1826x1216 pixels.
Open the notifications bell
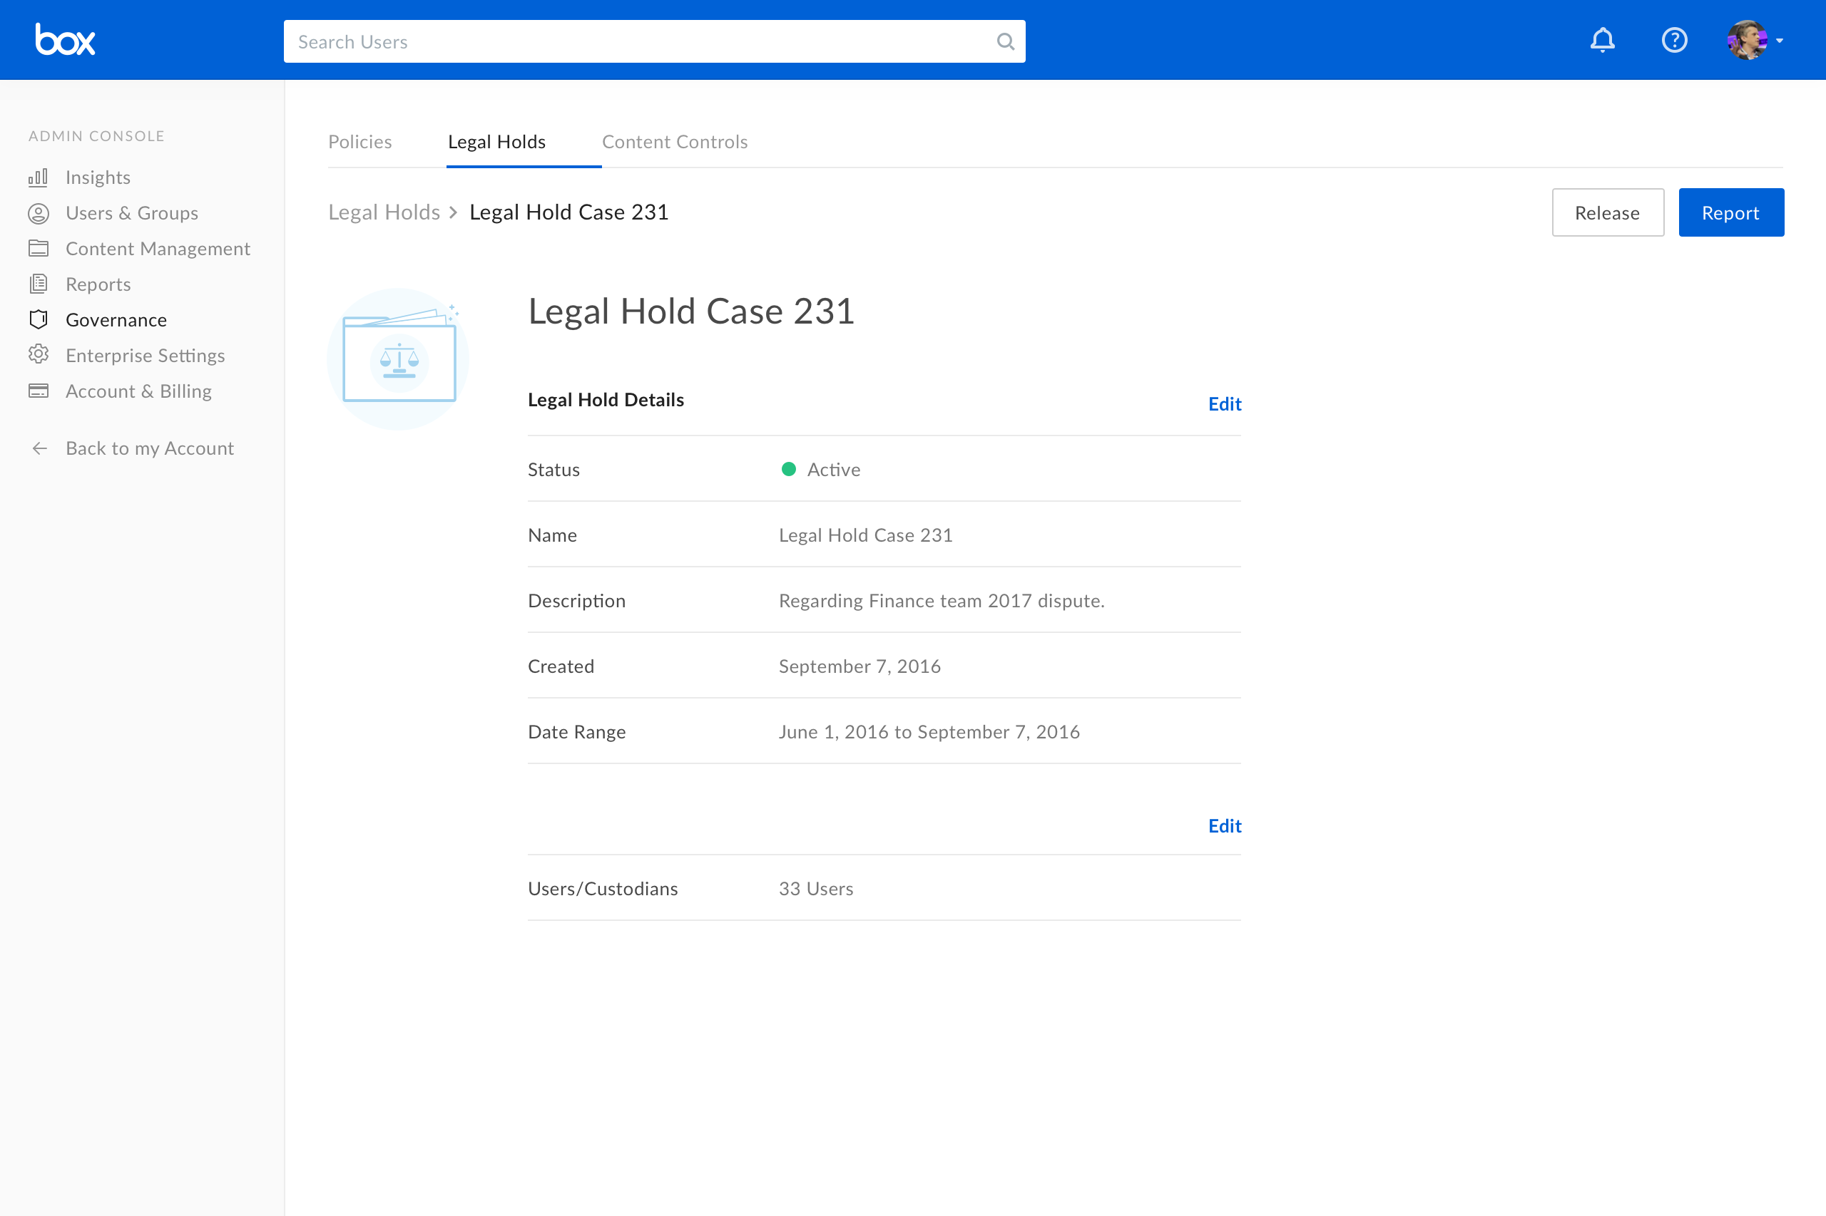click(x=1602, y=39)
